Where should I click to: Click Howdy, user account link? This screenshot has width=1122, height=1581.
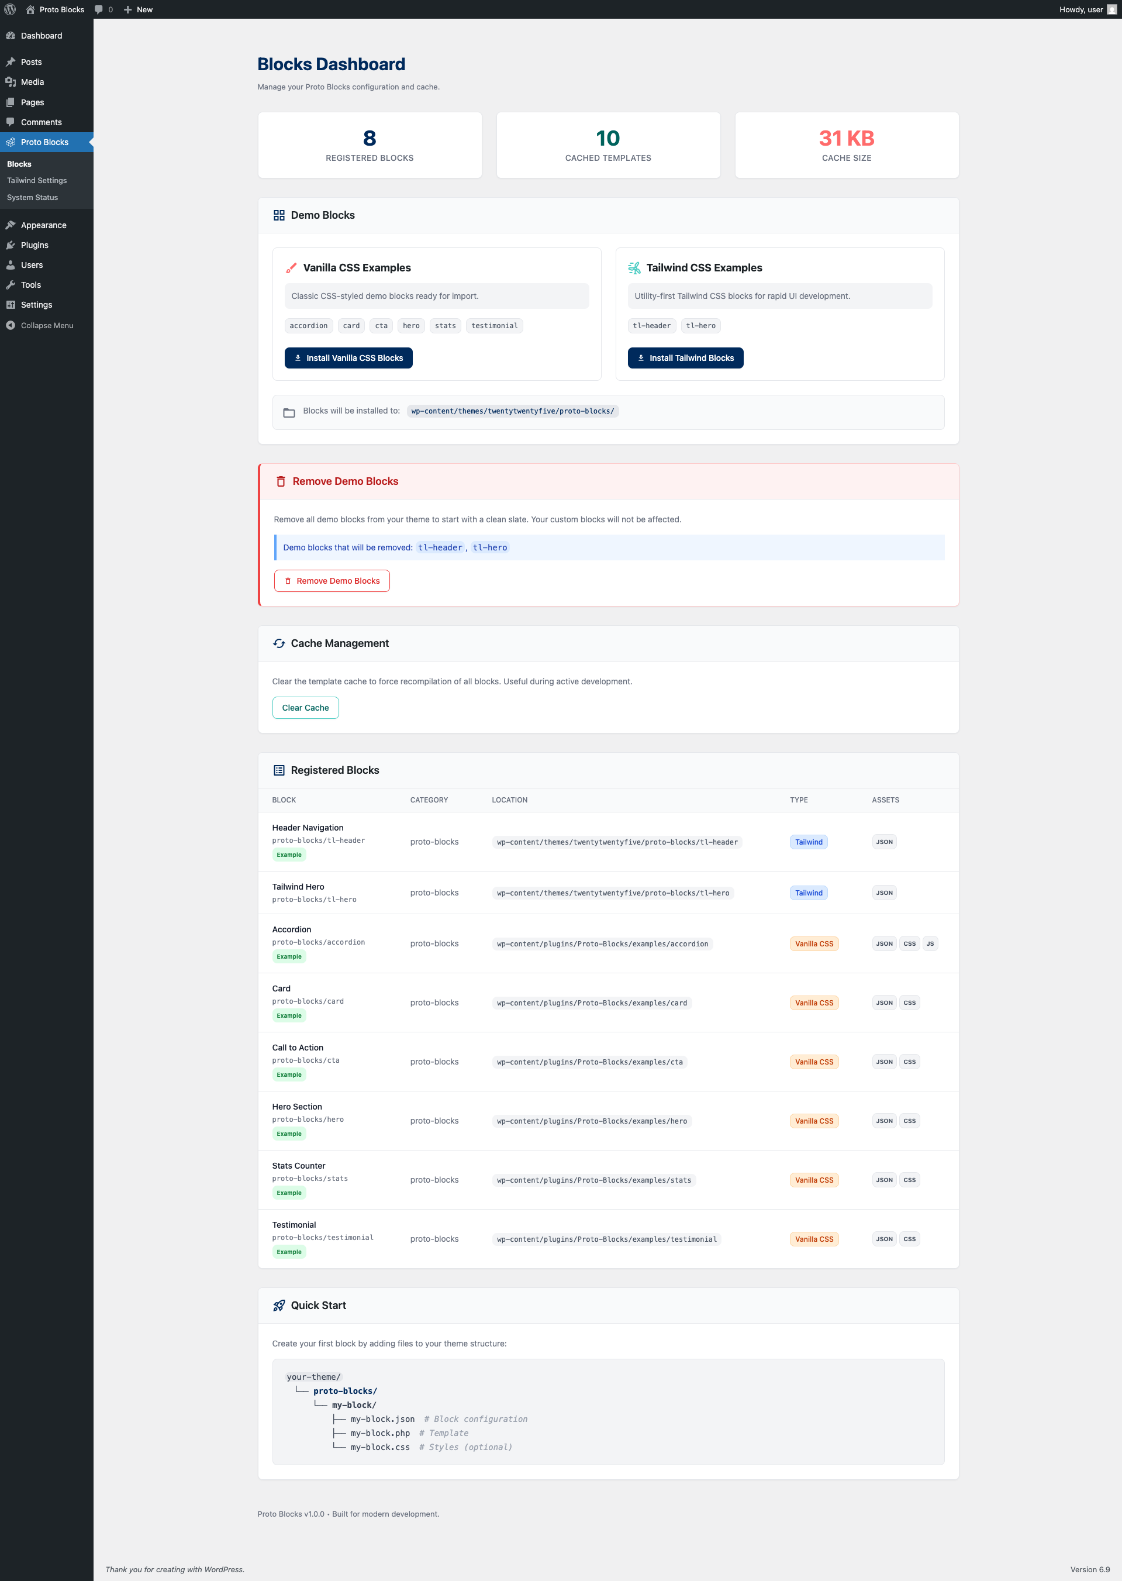pos(1088,10)
